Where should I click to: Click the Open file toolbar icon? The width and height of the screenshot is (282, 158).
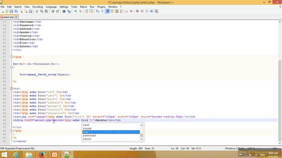[7, 11]
